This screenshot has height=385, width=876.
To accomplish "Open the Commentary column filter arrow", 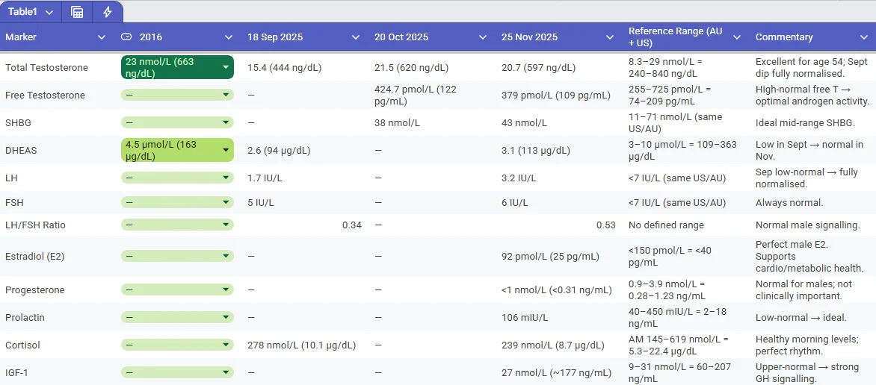I will coord(864,37).
